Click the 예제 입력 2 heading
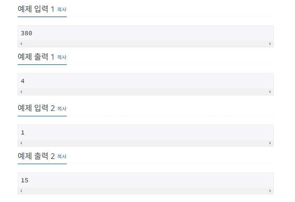295x202 pixels. 36,108
